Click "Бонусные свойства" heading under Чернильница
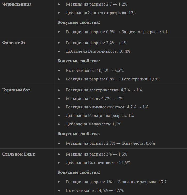The height and width of the screenshot is (195, 187). (79, 22)
